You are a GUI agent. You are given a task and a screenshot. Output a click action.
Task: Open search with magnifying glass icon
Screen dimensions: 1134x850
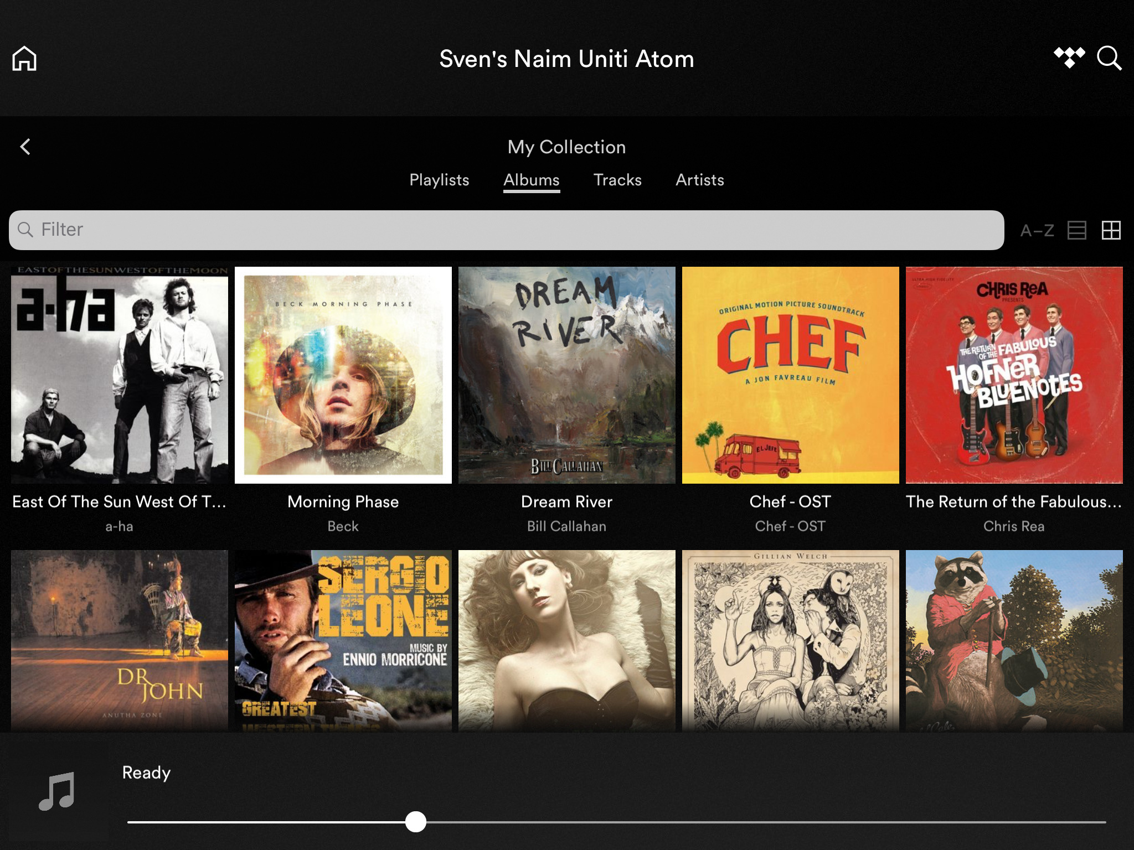[x=1109, y=59]
